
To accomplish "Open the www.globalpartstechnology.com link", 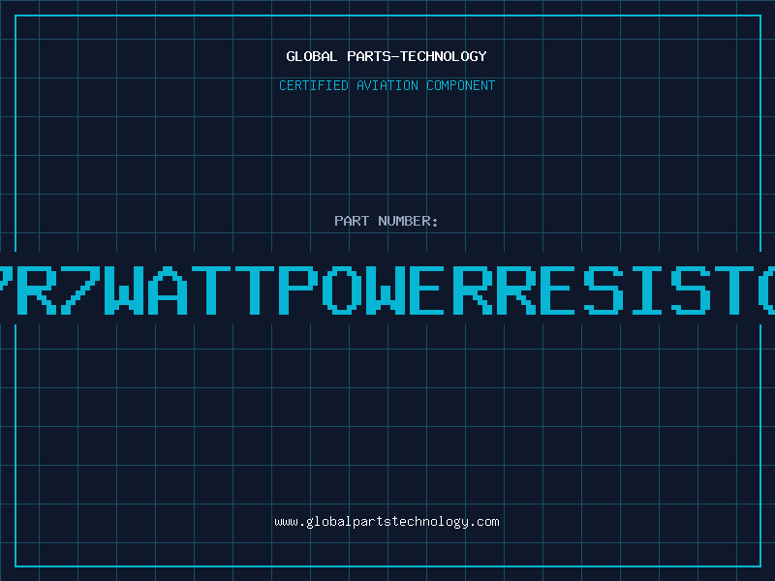I will click(x=387, y=522).
